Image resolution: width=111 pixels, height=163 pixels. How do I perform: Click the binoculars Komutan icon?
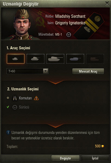pos(15,98)
